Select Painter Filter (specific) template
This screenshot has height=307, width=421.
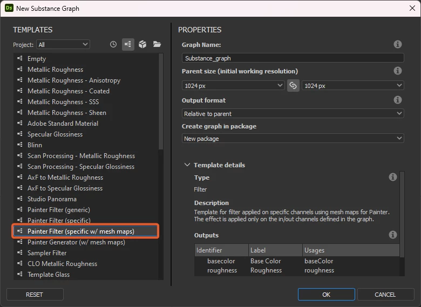pyautogui.click(x=86, y=220)
